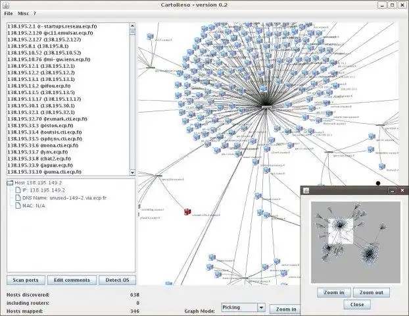Click the folder icon beside Host 138.195.149.2

[10, 183]
